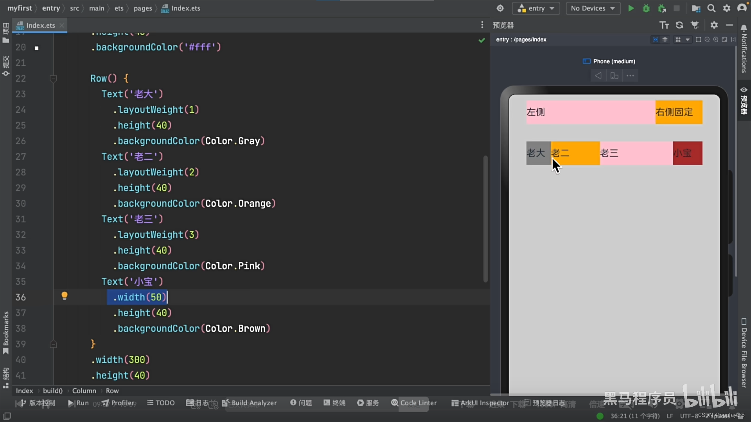Open search everywhere magnifier icon

tap(711, 8)
